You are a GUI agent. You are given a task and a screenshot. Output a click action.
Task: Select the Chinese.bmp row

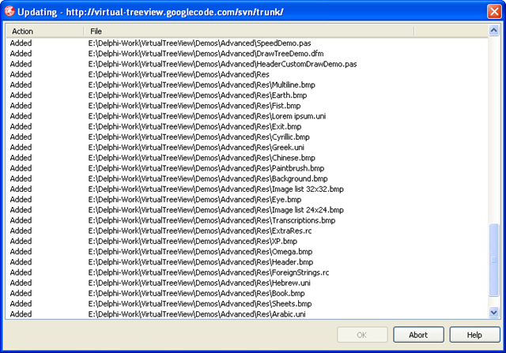tap(247, 158)
